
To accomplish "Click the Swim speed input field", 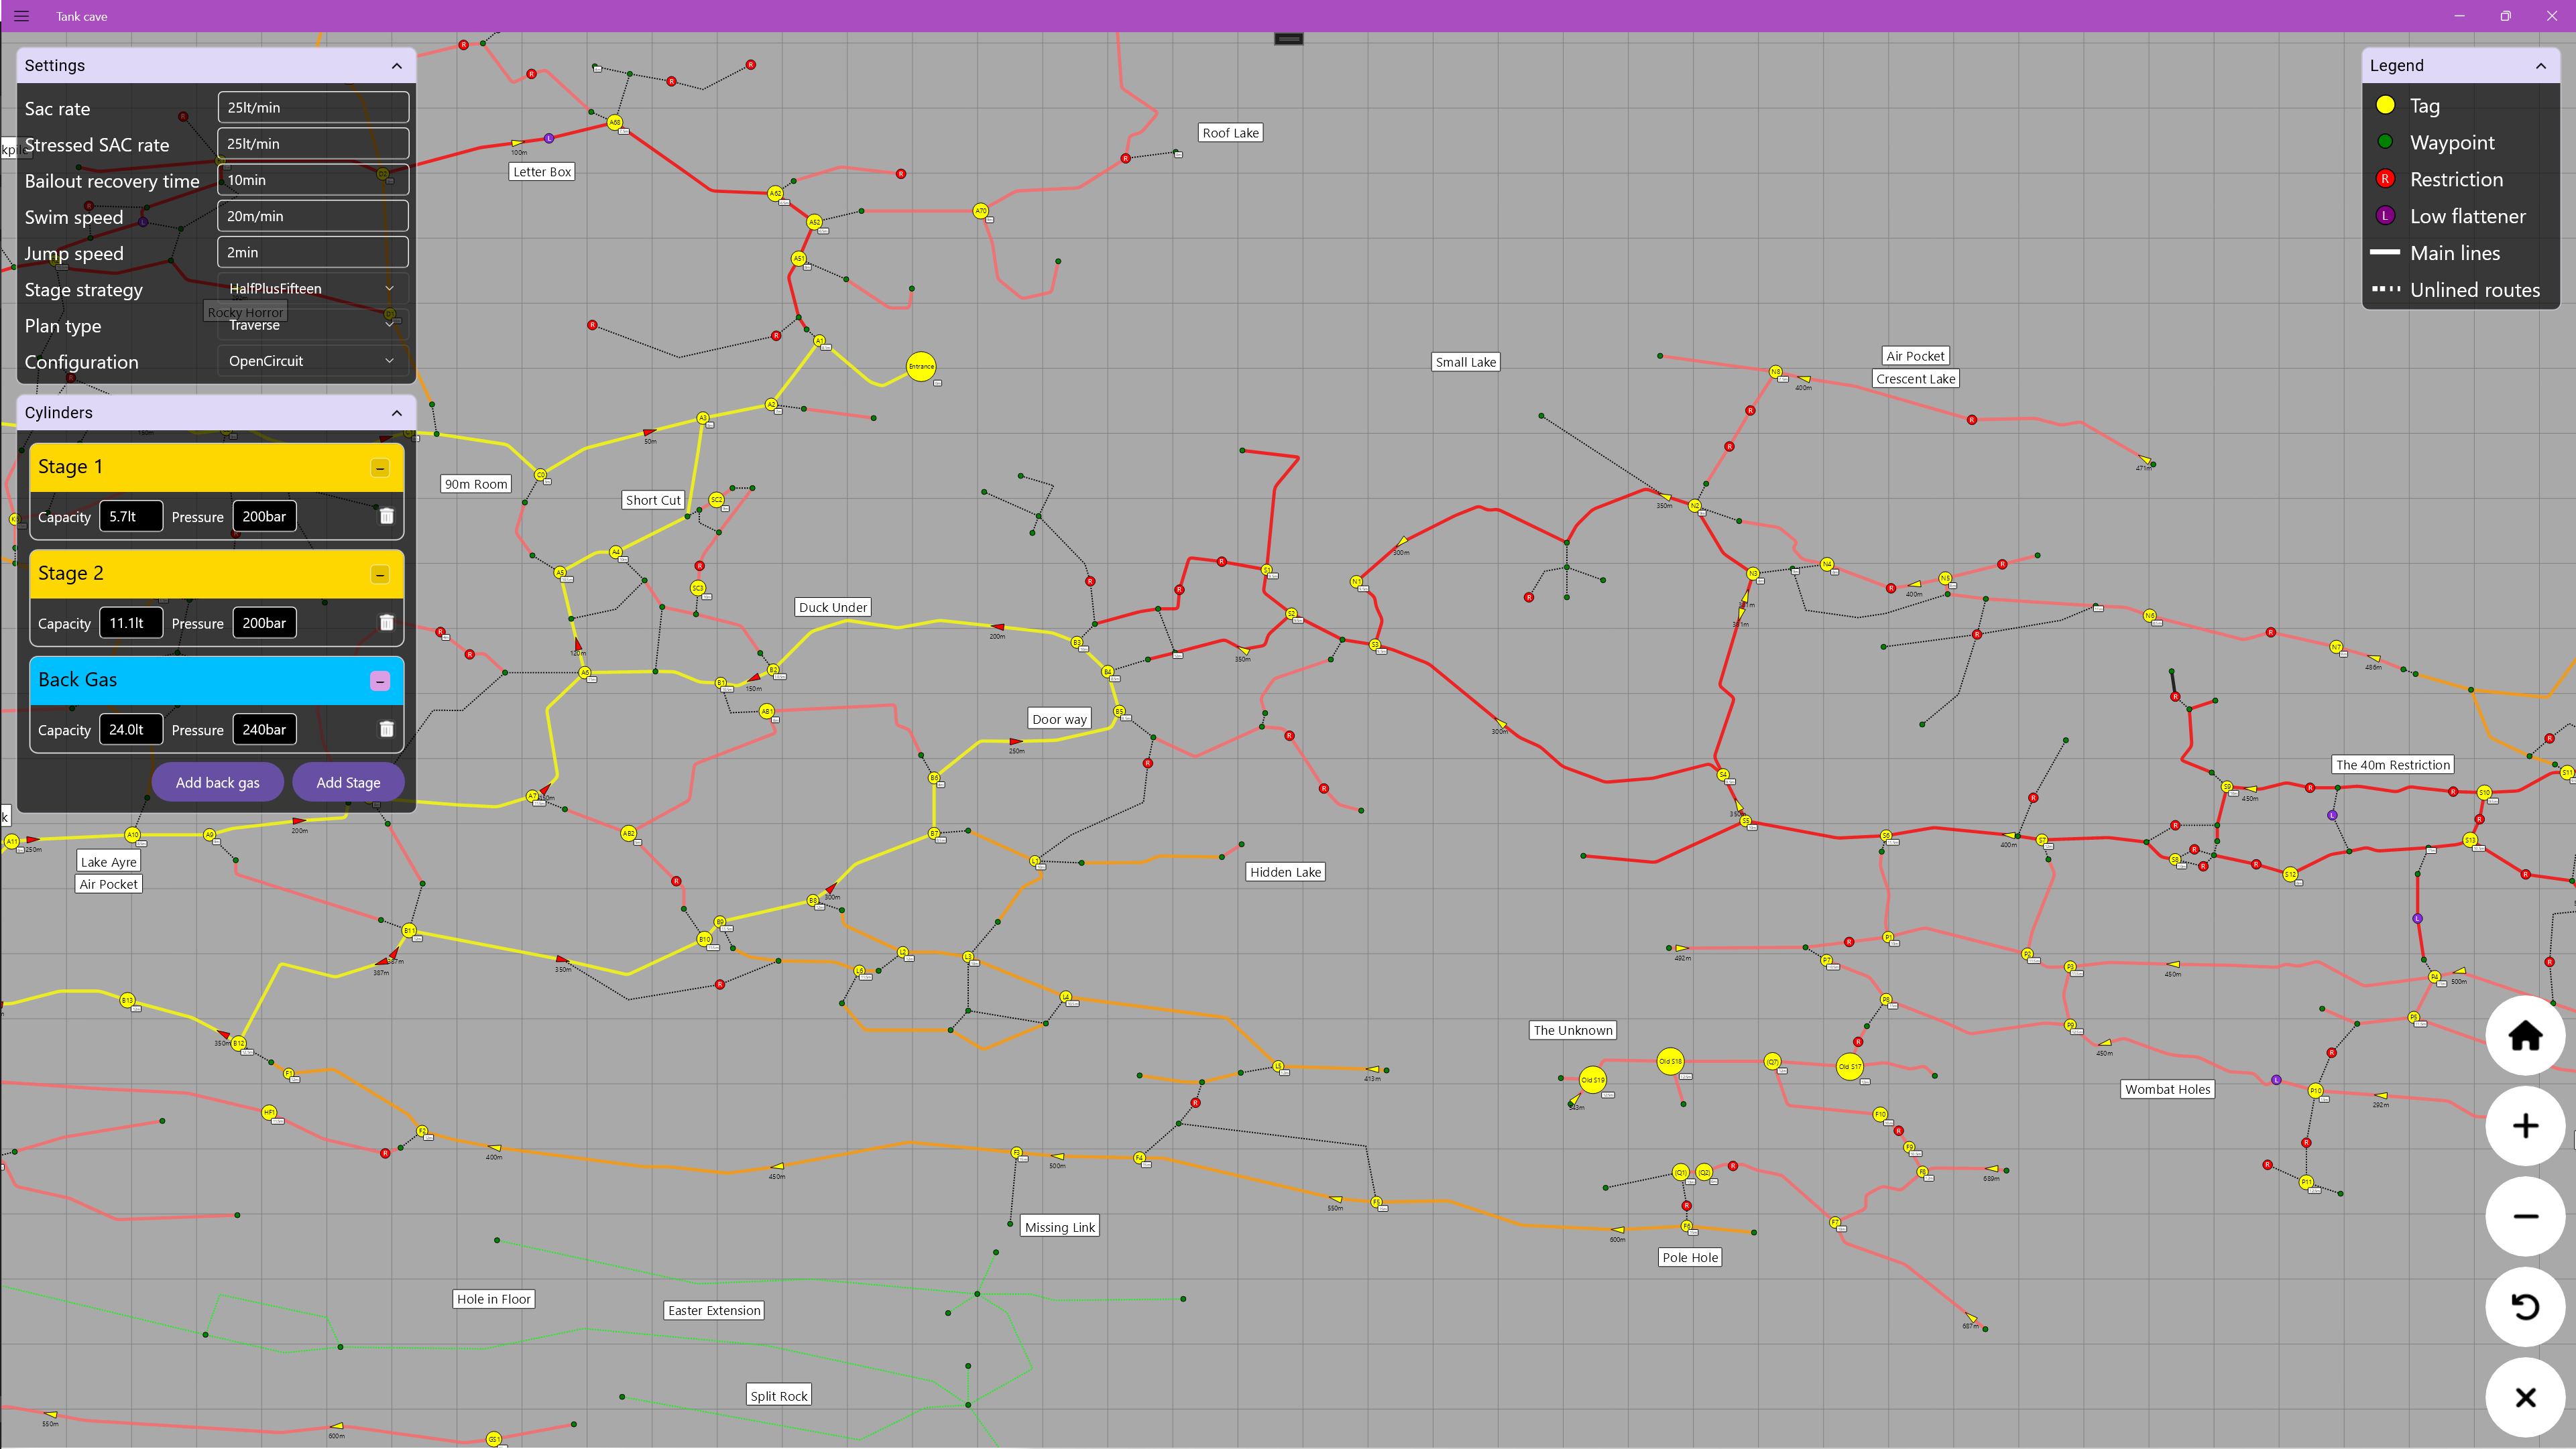I will pyautogui.click(x=312, y=216).
